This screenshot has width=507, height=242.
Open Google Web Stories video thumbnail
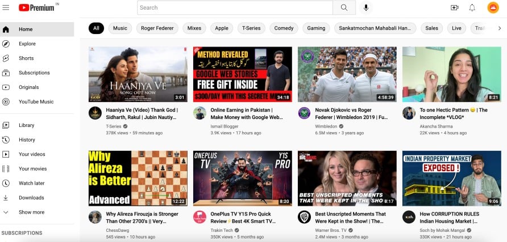point(243,74)
